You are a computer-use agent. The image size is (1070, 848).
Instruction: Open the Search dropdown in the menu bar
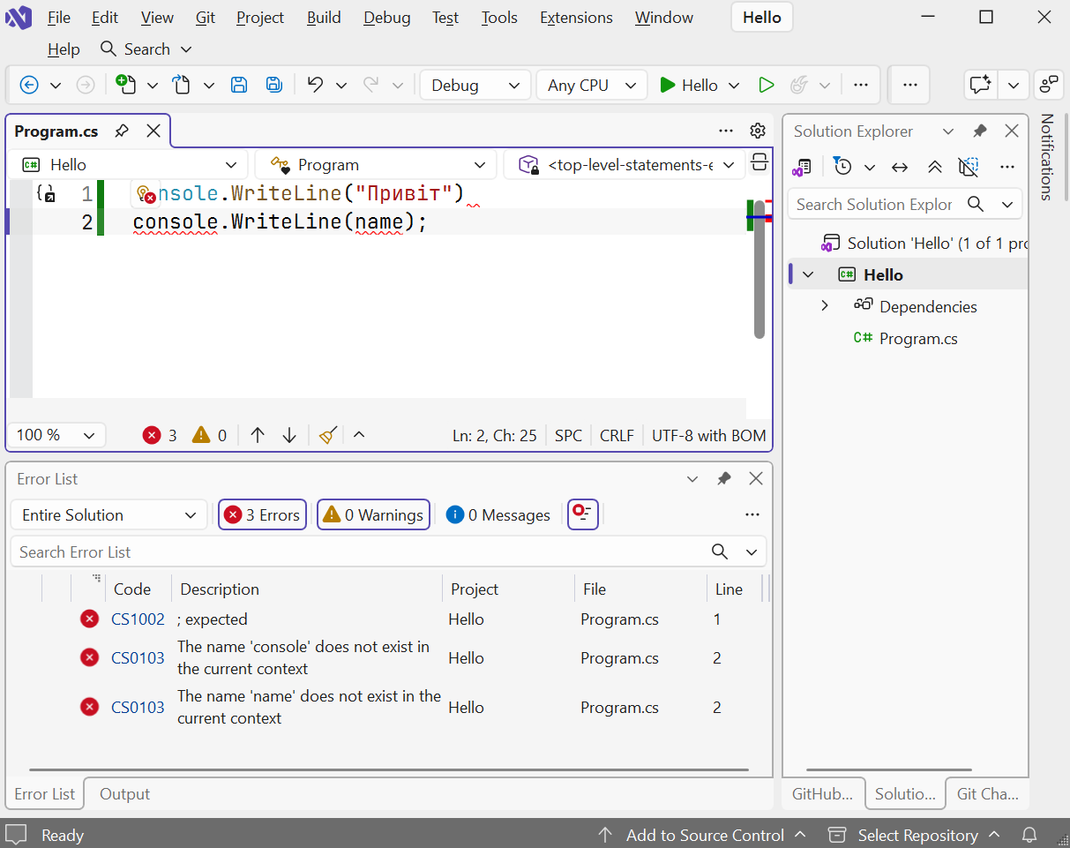(146, 49)
